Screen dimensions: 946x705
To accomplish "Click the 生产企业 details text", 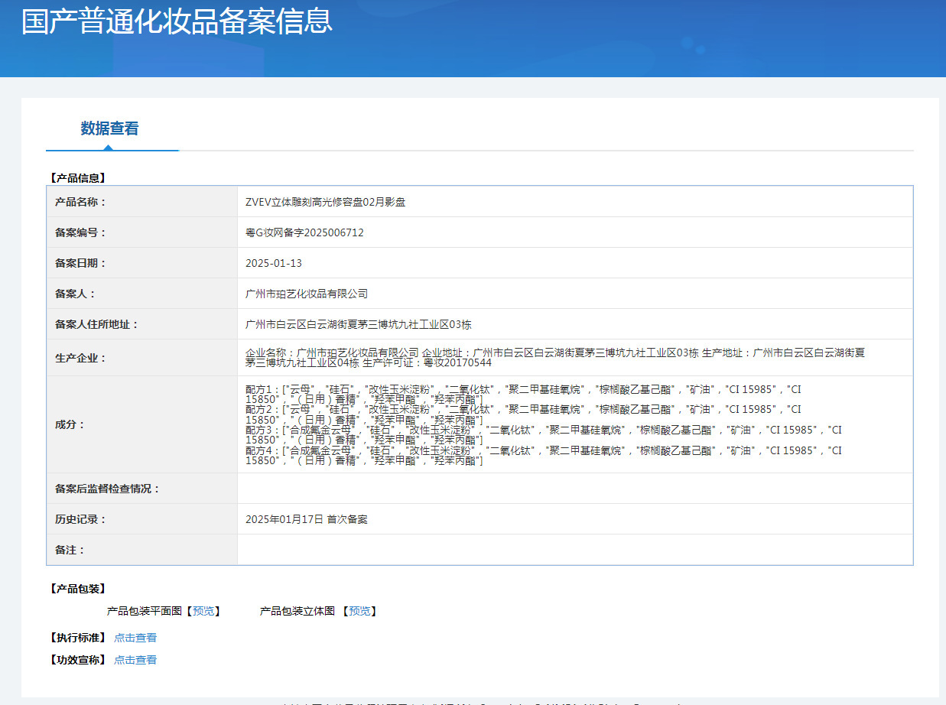I will 554,357.
